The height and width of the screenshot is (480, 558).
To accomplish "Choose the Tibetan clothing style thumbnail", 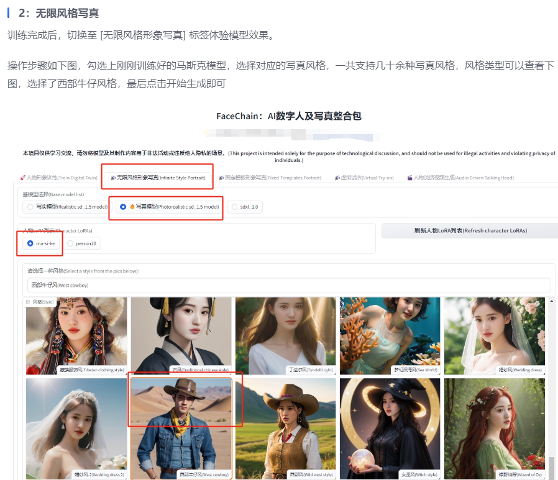I will (x=76, y=335).
